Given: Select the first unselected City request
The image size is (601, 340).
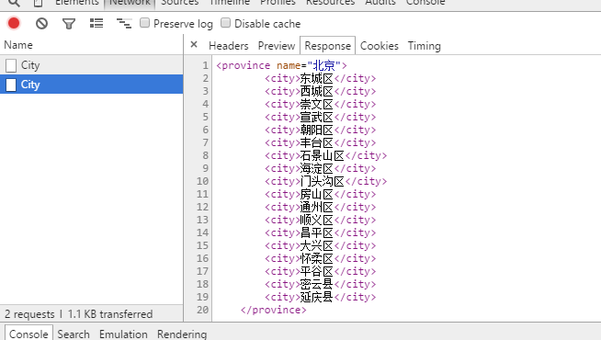Looking at the screenshot, I should (x=91, y=65).
